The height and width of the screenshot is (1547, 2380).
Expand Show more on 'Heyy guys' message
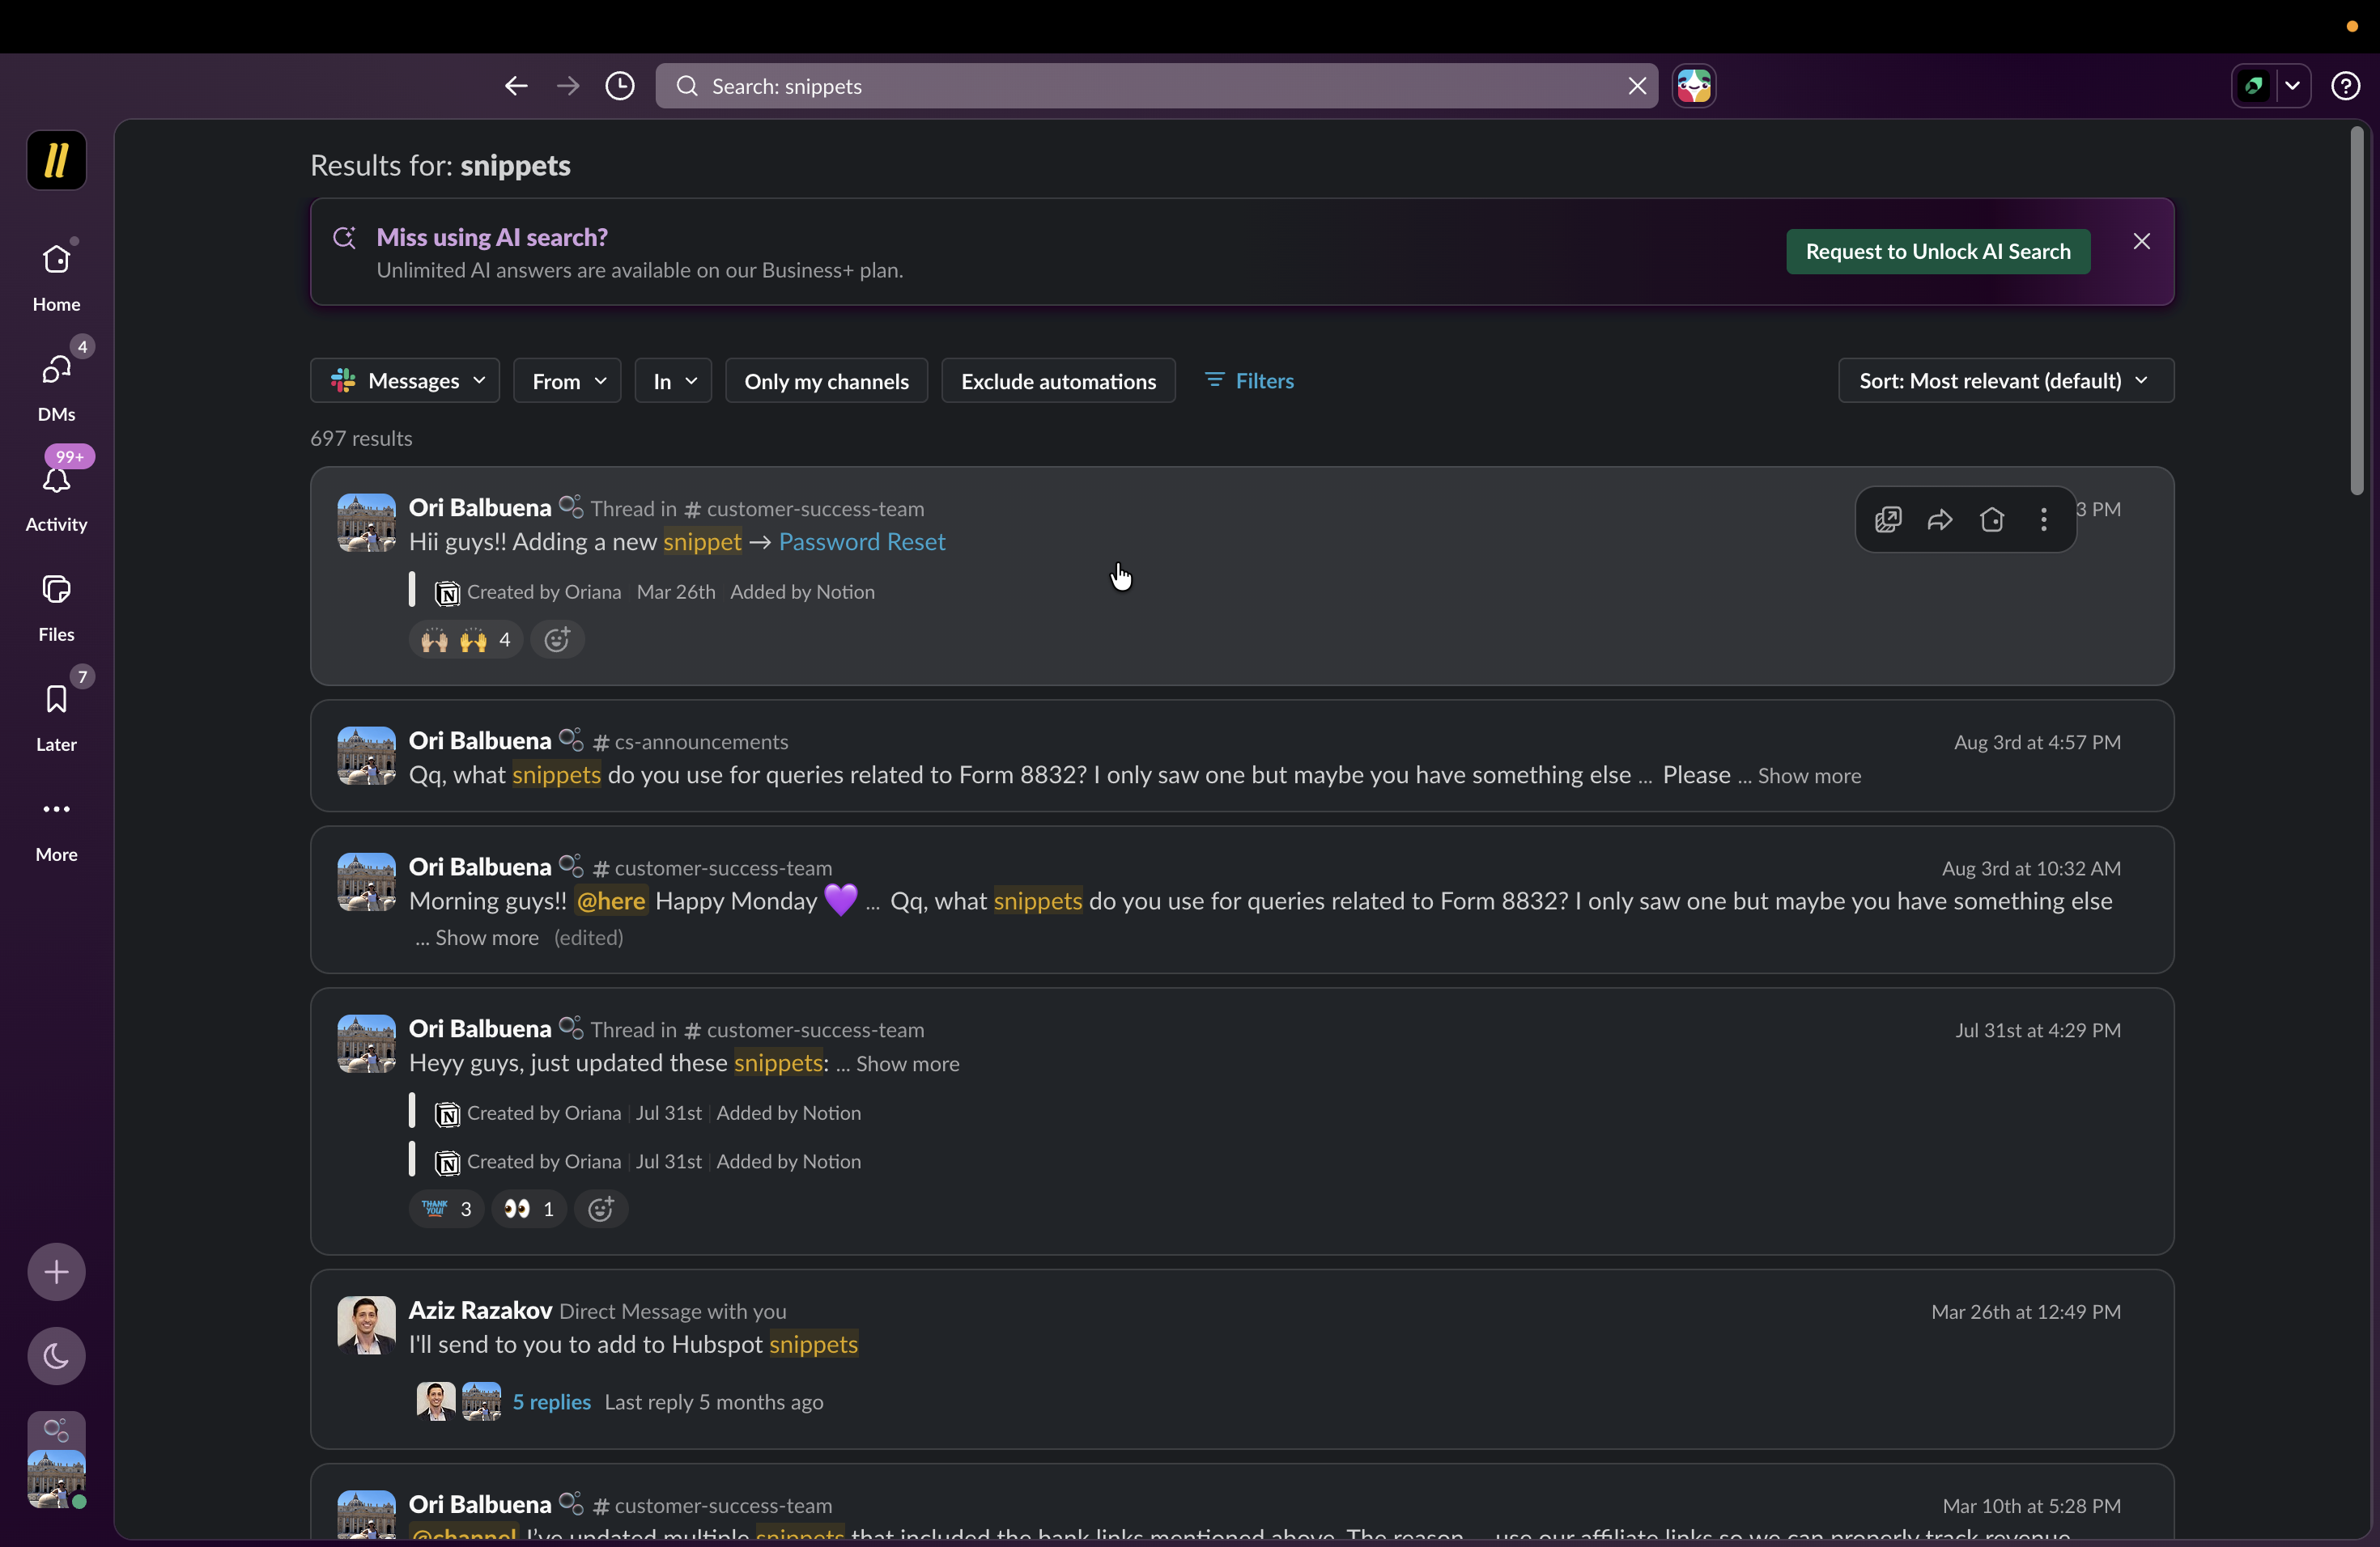point(907,1064)
